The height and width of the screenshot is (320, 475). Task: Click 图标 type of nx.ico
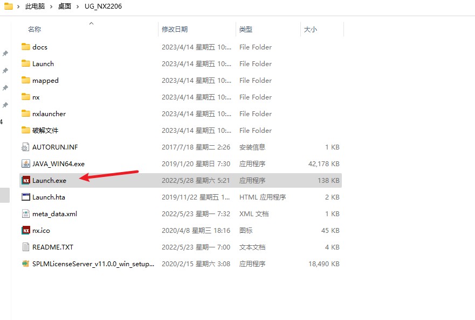tap(246, 231)
